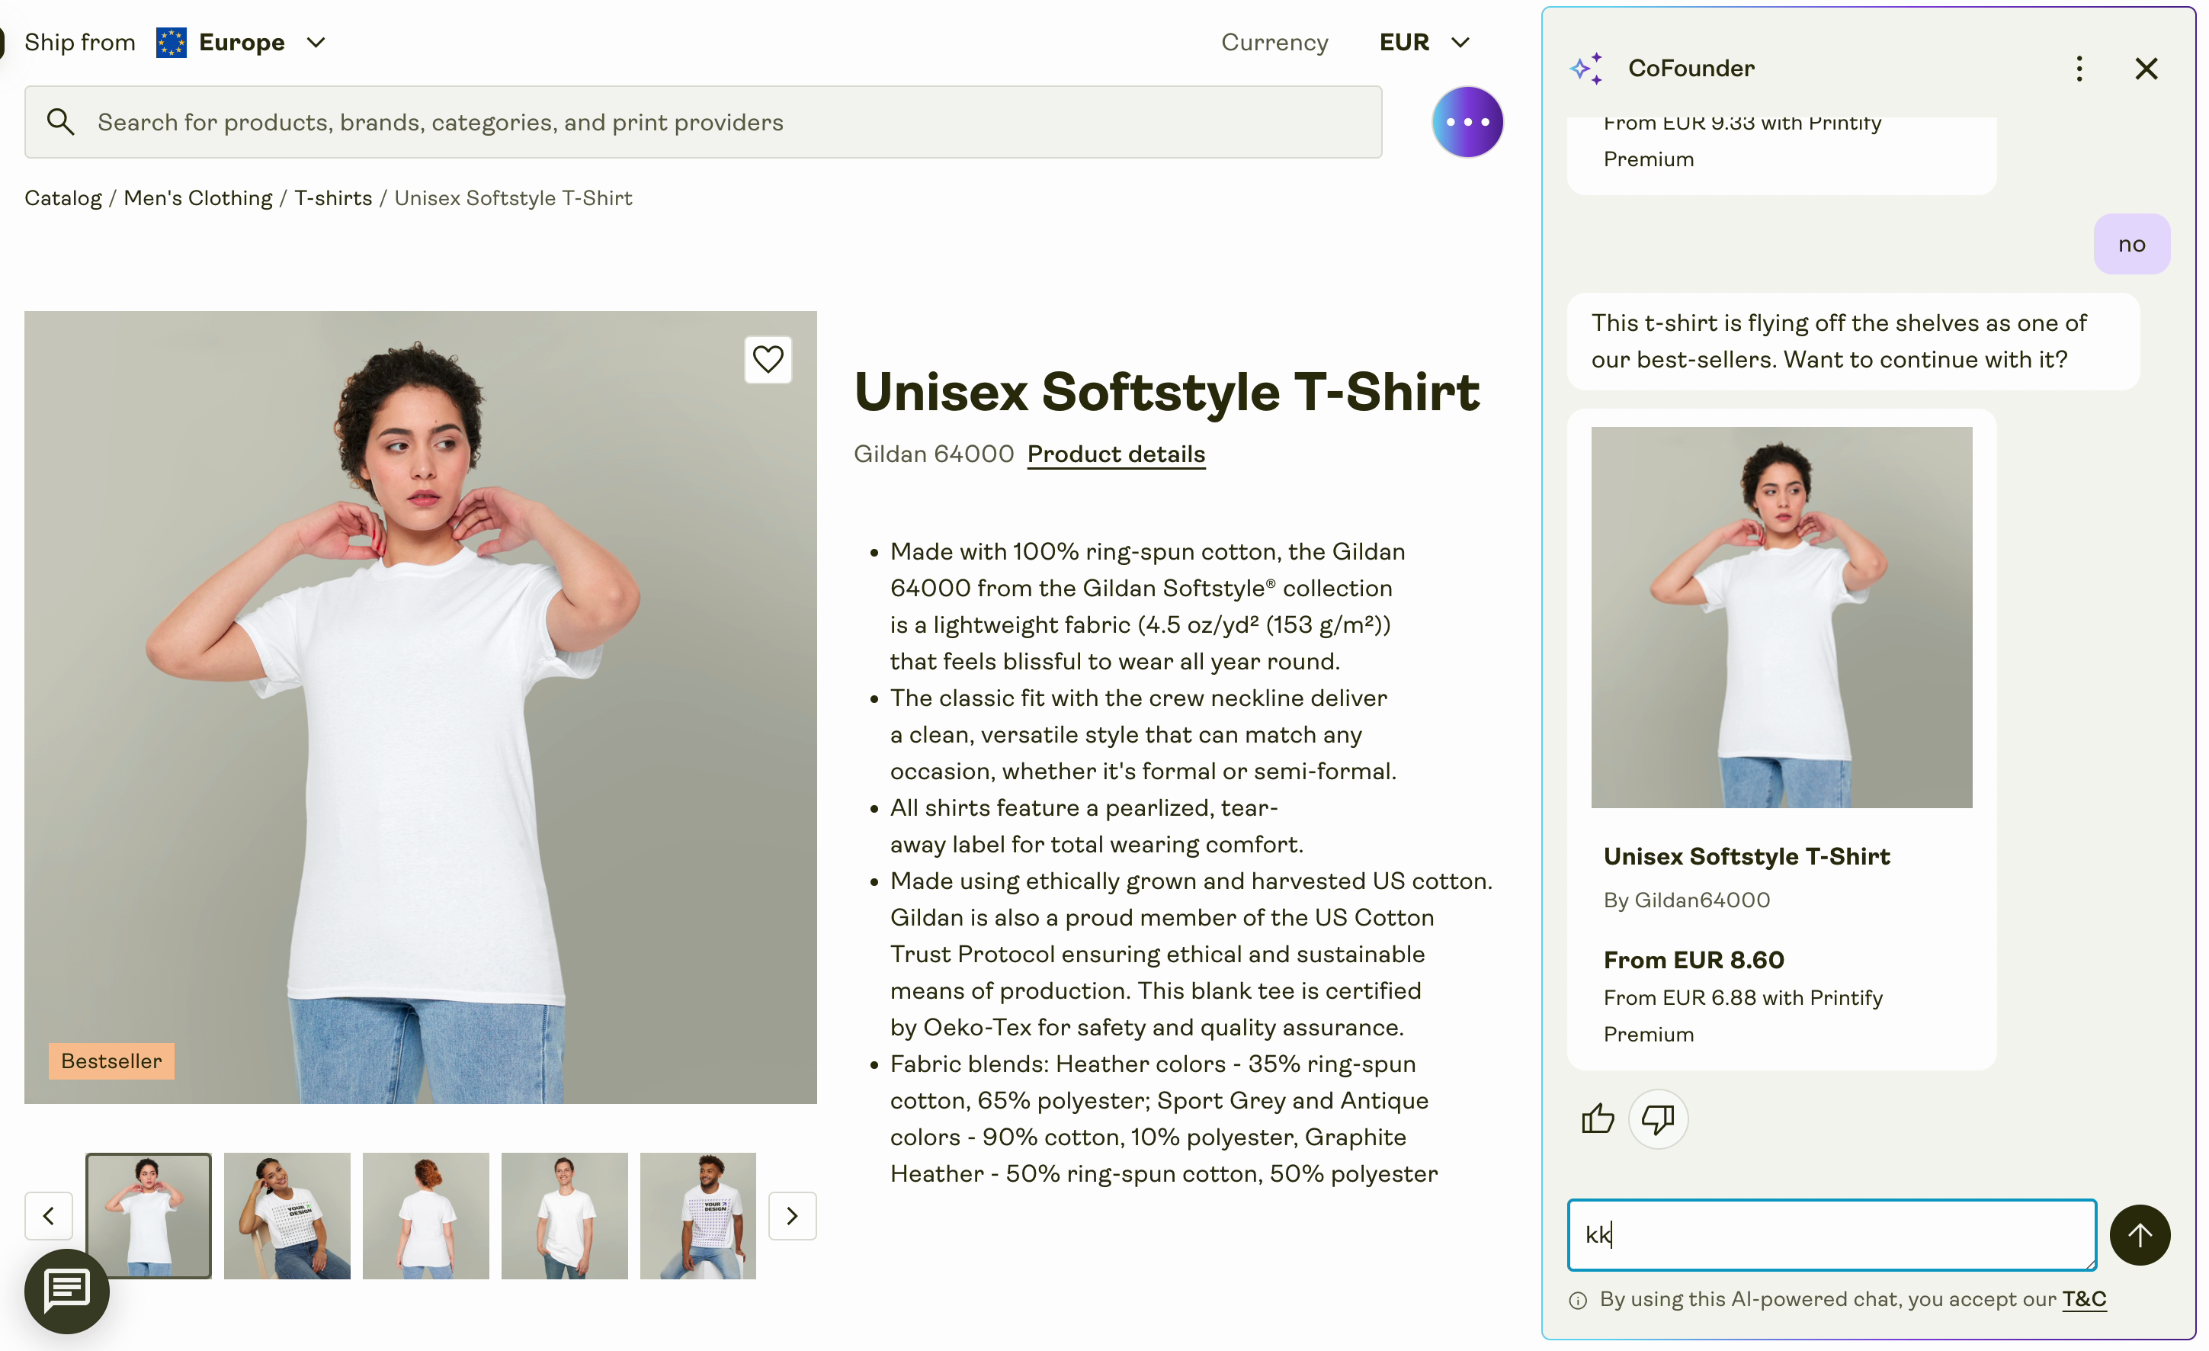This screenshot has width=2209, height=1351.
Task: Focus the product search input field
Action: coord(717,122)
